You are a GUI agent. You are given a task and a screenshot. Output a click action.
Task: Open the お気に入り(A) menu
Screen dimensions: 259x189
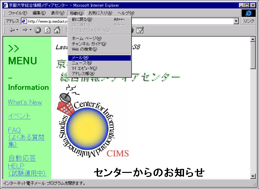[x=100, y=13]
